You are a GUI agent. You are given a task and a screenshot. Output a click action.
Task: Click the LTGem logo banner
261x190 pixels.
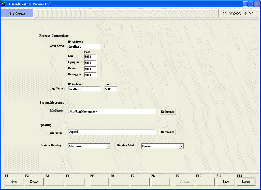17,14
